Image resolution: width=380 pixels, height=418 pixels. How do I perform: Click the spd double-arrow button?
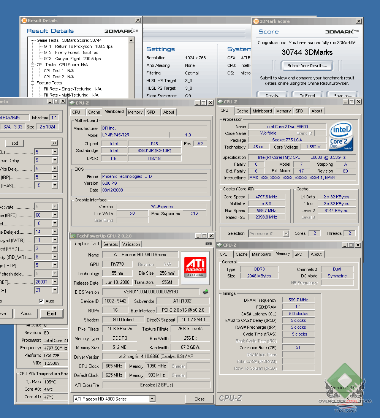click(54, 143)
